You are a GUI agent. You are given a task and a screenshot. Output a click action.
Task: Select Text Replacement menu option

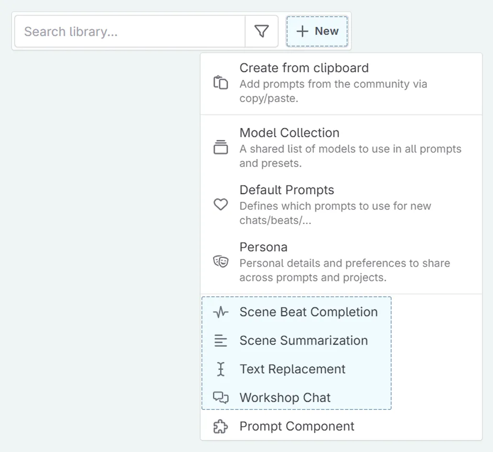[292, 369]
